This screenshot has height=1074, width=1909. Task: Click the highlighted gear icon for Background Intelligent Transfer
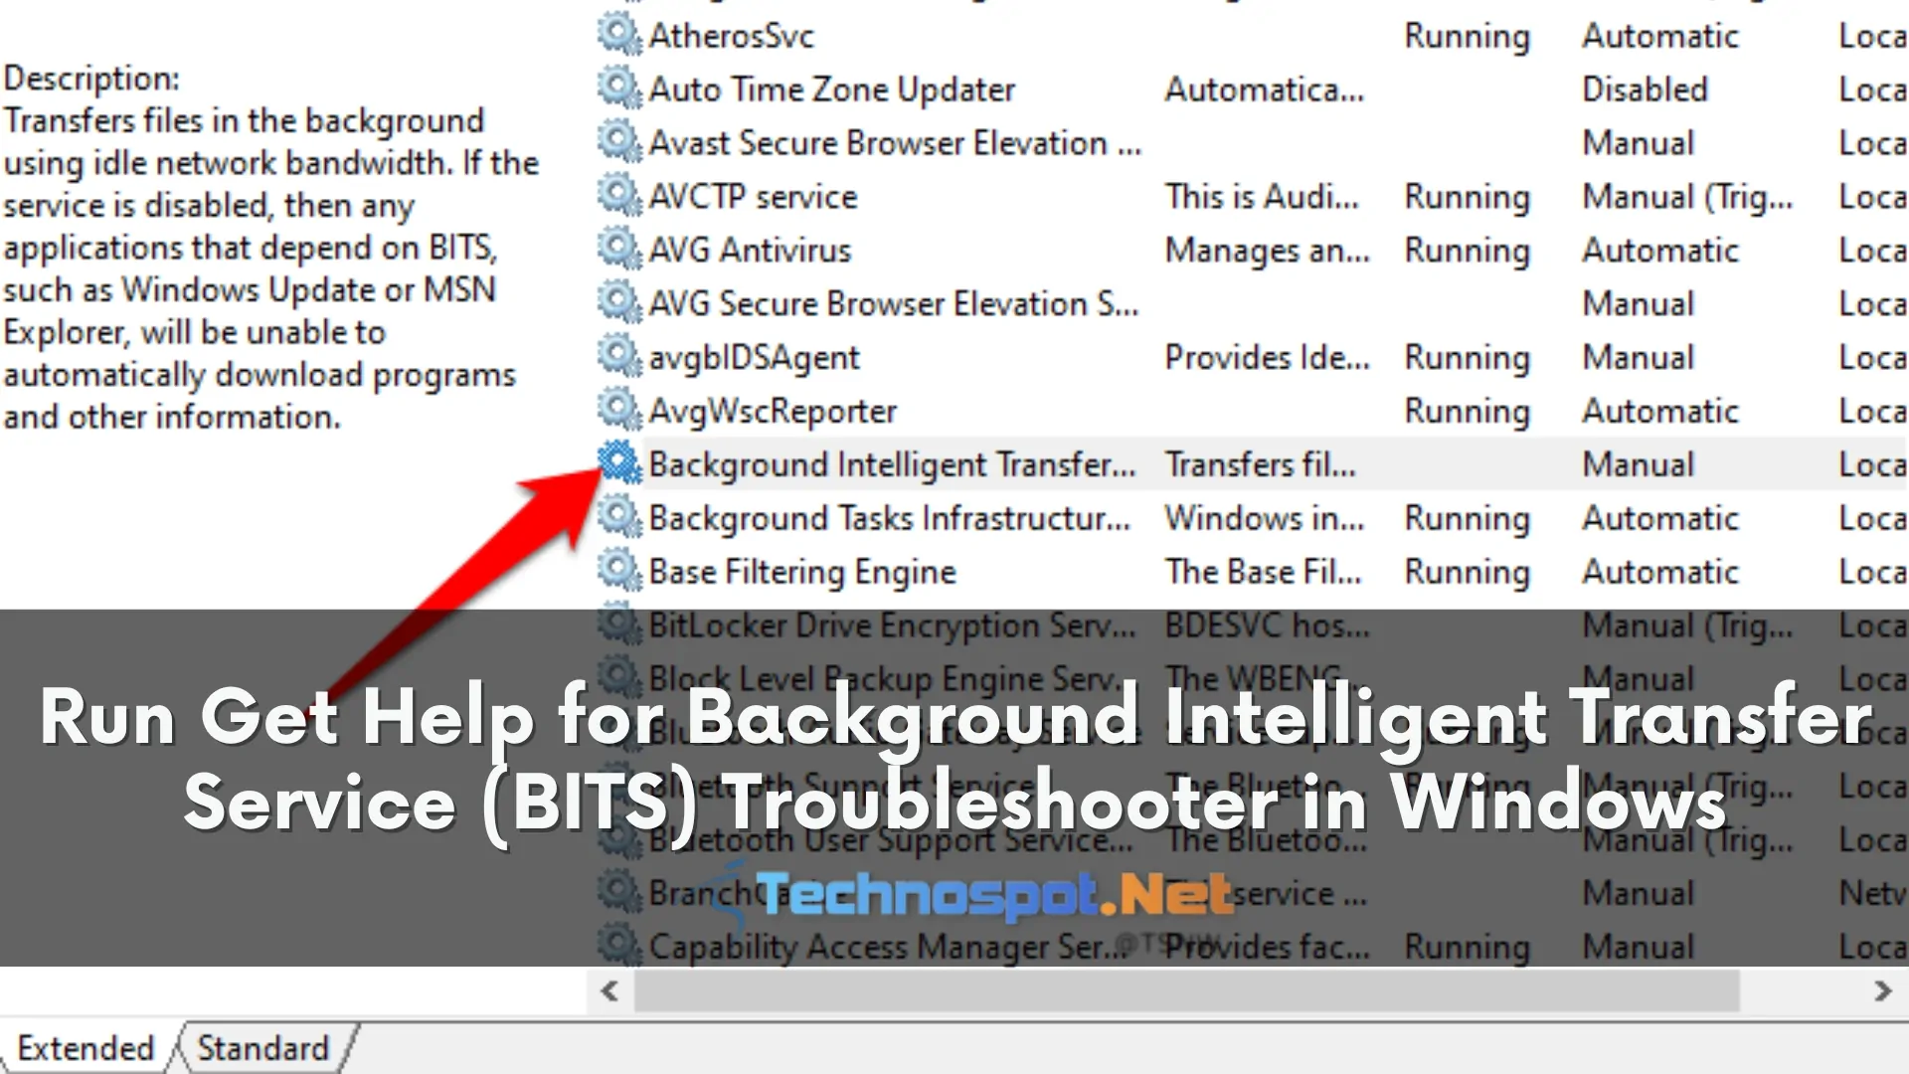click(x=619, y=463)
